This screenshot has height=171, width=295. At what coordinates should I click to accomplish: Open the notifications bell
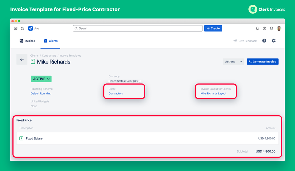[257, 28]
